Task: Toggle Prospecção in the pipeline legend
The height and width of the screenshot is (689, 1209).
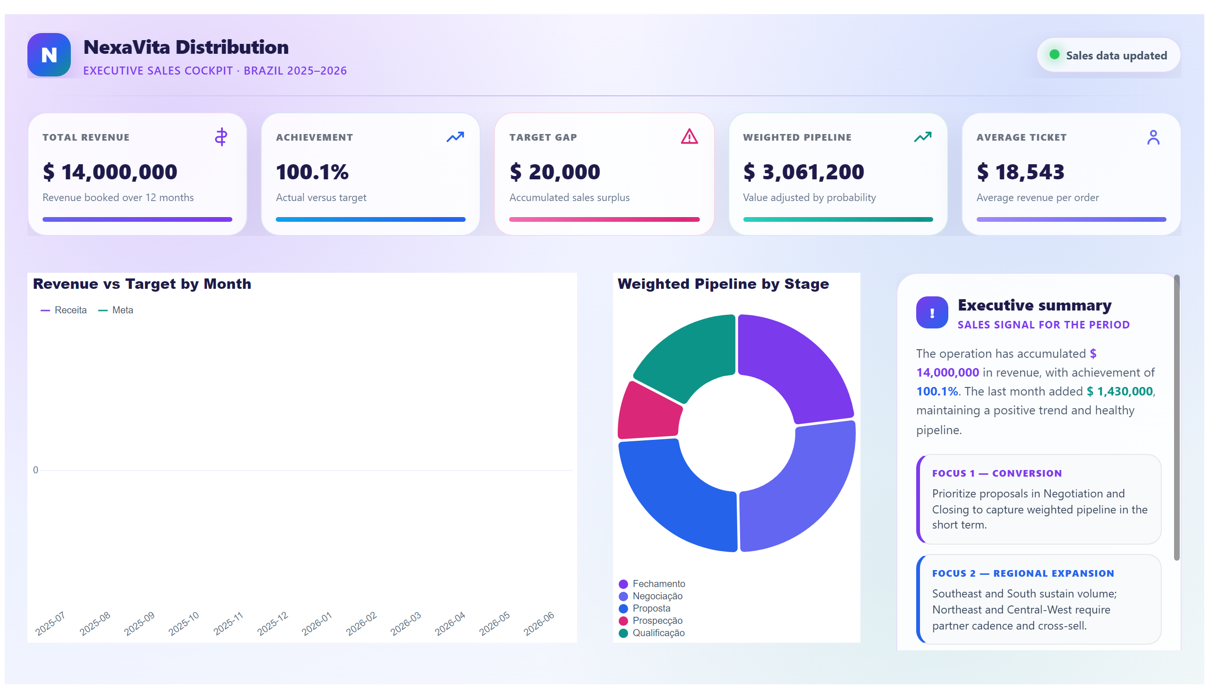Action: pyautogui.click(x=651, y=621)
